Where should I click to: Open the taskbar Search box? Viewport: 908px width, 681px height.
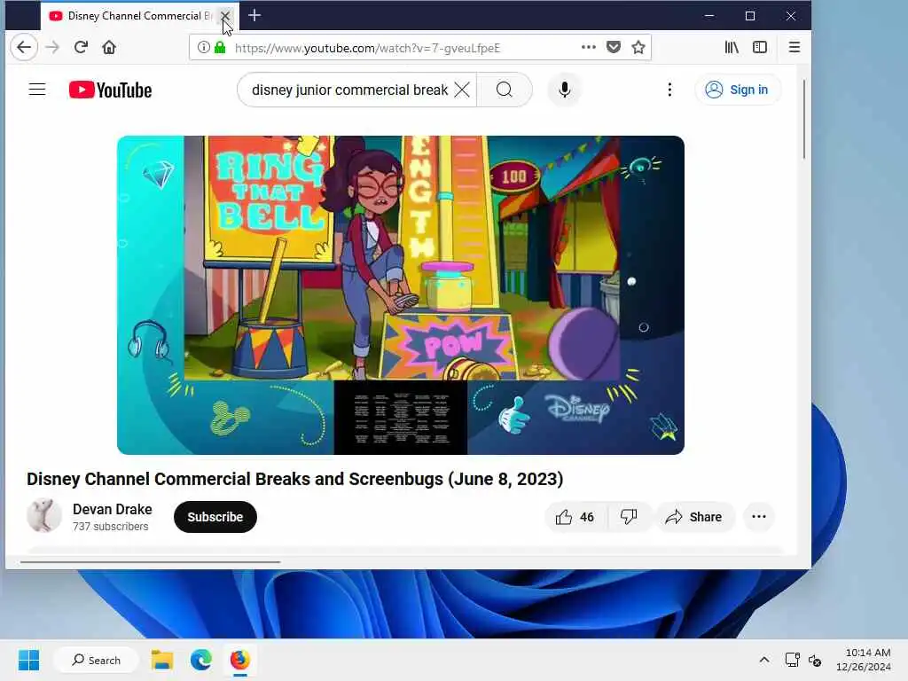pos(96,660)
